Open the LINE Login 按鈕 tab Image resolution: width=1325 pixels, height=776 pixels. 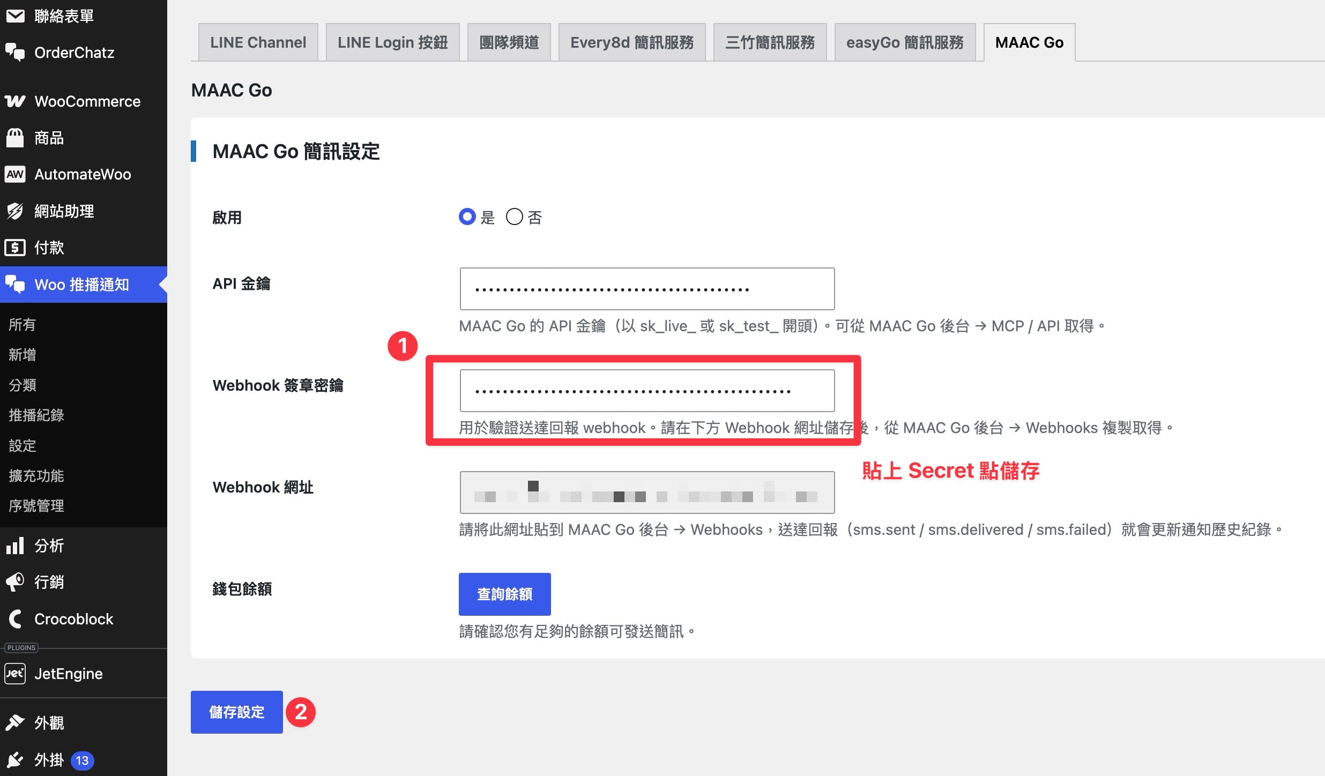[393, 42]
